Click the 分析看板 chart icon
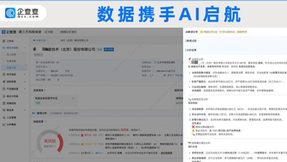Image resolution: width=287 pixels, height=162 pixels. pos(4,124)
